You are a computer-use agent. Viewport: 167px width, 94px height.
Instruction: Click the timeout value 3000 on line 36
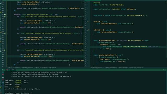[x=107, y=49]
